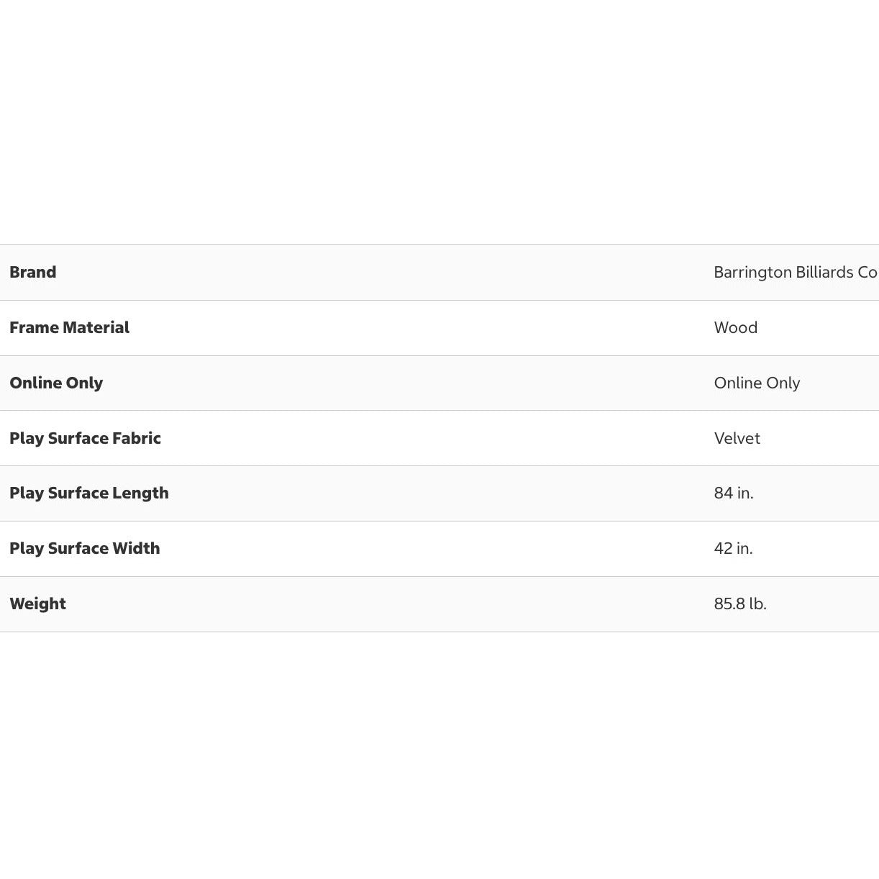Select the 85.8 lb. weight value
Image resolution: width=879 pixels, height=879 pixels.
tap(739, 604)
